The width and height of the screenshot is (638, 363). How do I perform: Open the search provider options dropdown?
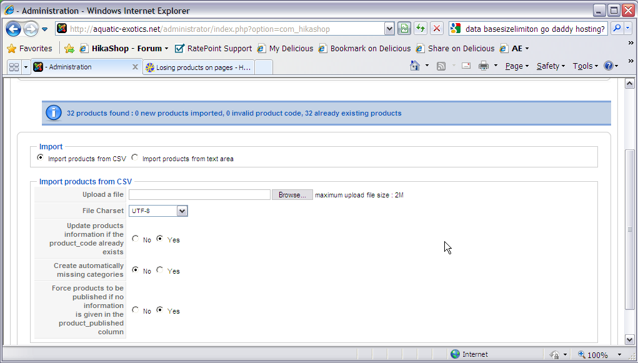[x=628, y=28]
